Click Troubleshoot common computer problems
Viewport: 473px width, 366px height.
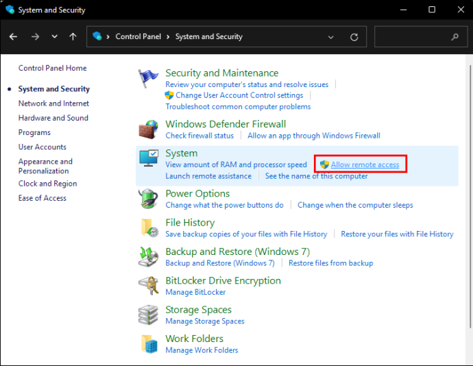click(238, 107)
